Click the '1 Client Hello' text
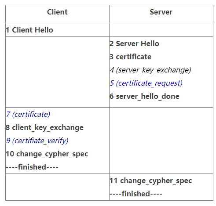 (x=29, y=30)
